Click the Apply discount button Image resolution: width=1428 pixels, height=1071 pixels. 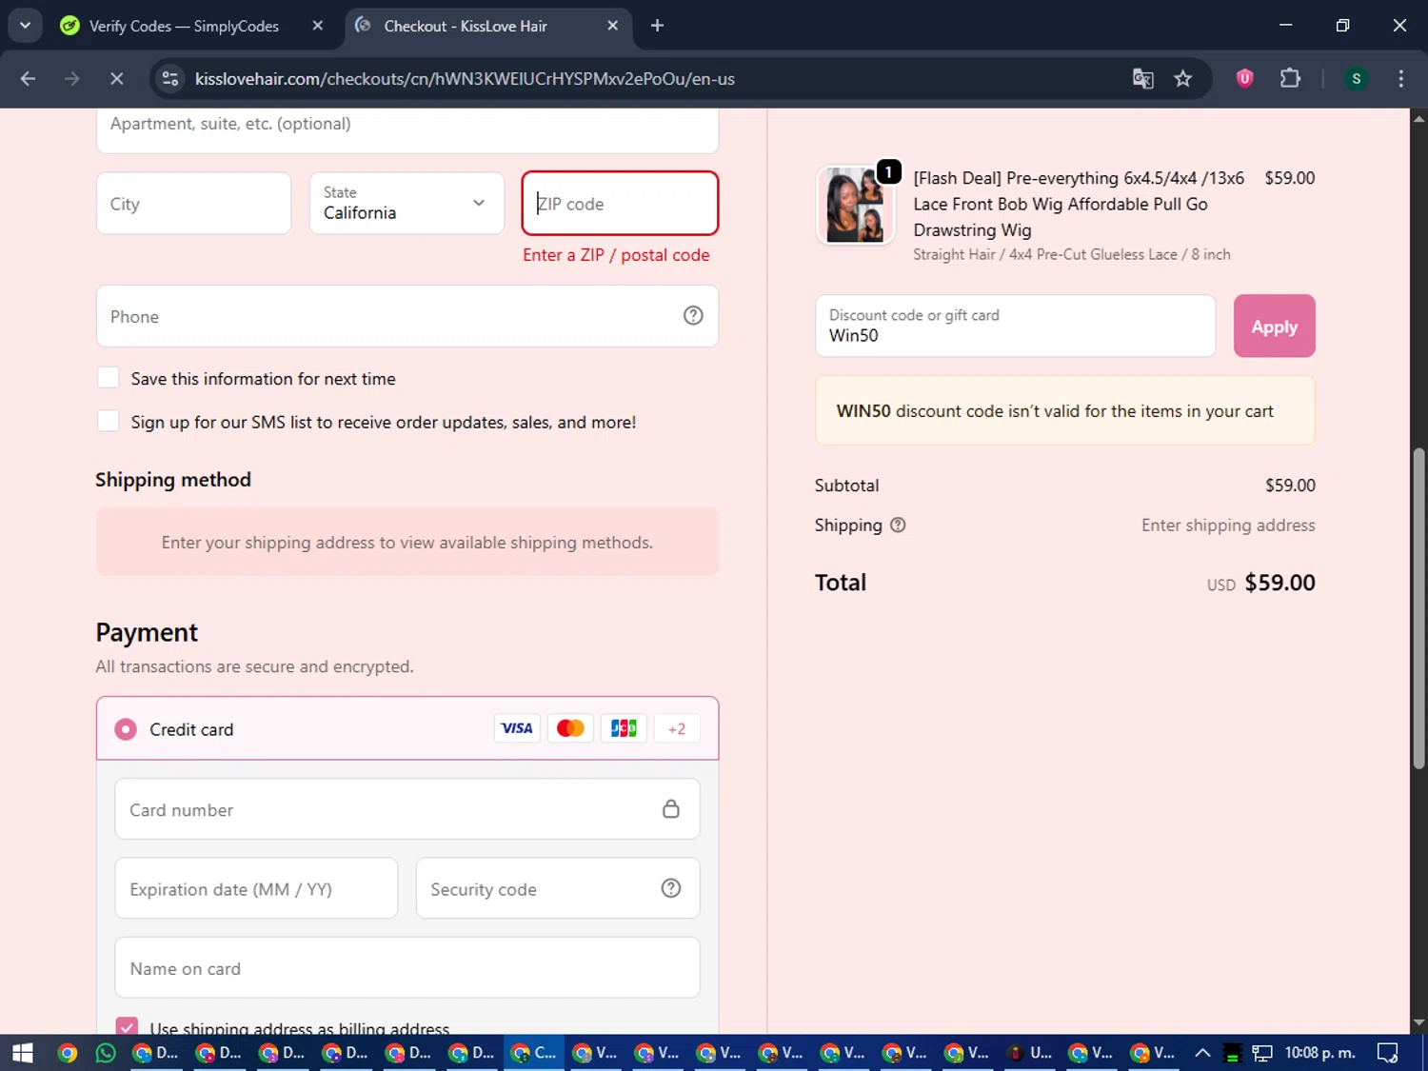[x=1274, y=326]
